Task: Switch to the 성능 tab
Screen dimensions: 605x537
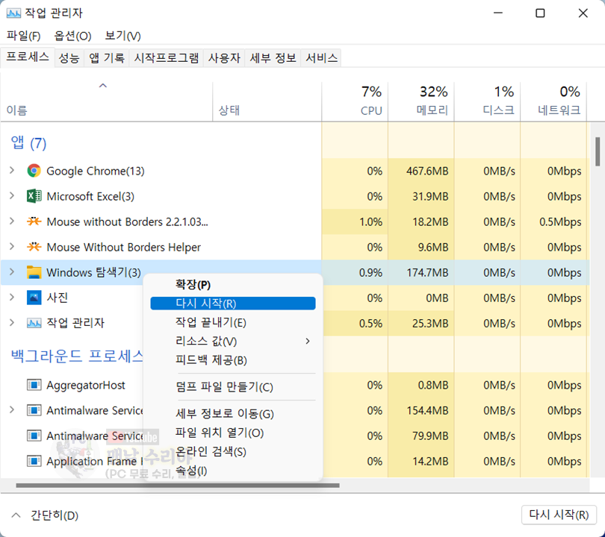Action: tap(69, 57)
